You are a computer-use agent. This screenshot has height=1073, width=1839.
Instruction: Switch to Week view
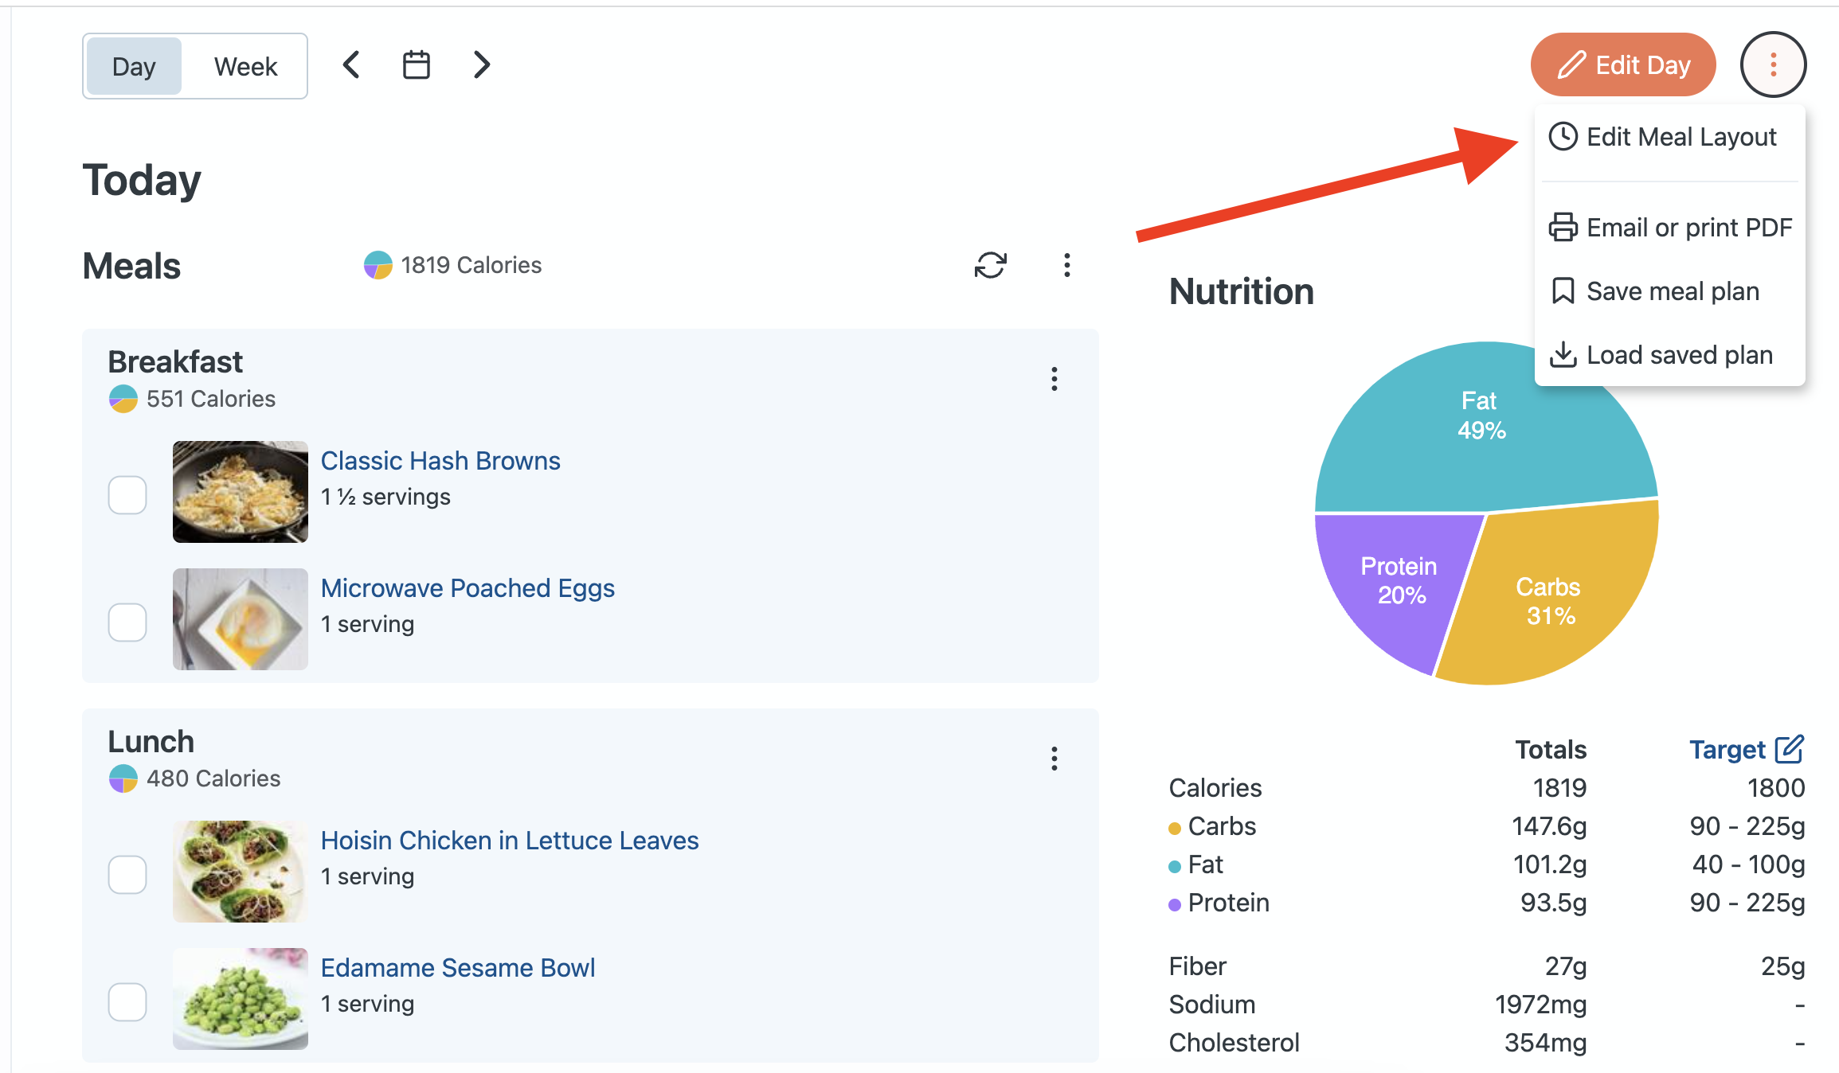coord(245,67)
